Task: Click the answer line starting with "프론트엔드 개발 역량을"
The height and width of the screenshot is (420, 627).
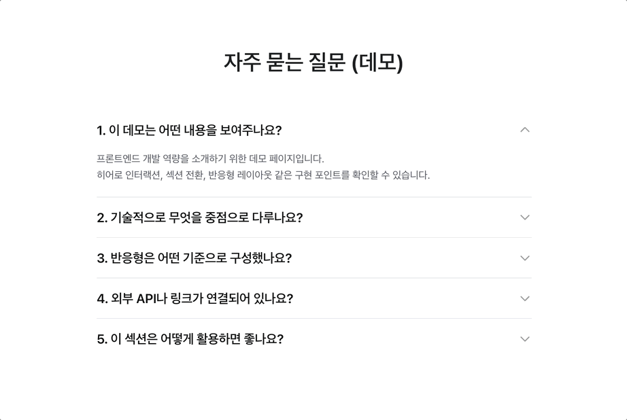Action: coord(210,158)
